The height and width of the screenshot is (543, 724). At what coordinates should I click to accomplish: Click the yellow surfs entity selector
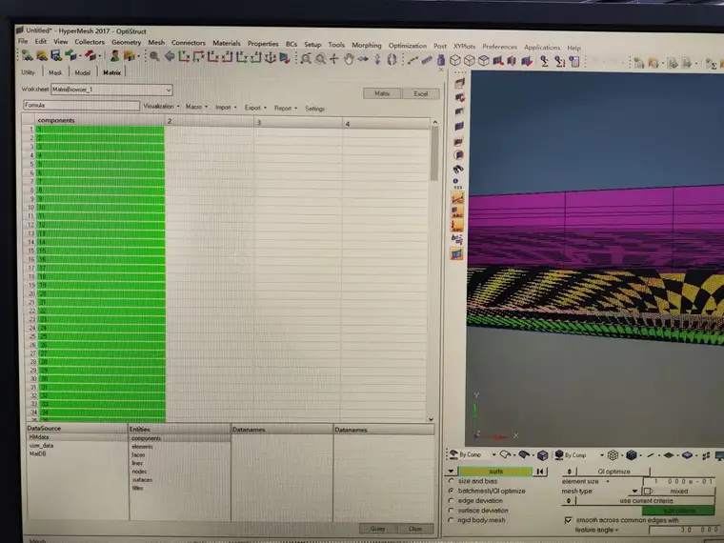(x=495, y=472)
